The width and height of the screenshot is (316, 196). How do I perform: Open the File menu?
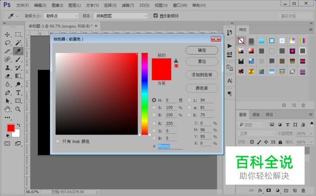[x=22, y=5]
